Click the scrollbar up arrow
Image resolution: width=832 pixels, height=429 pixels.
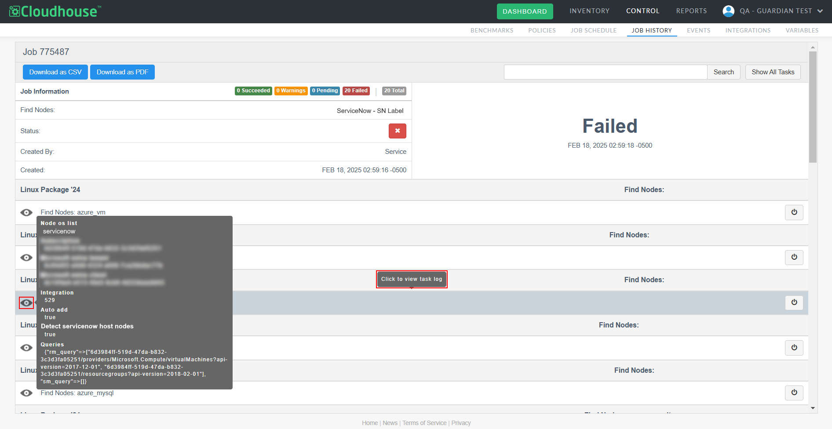point(813,47)
